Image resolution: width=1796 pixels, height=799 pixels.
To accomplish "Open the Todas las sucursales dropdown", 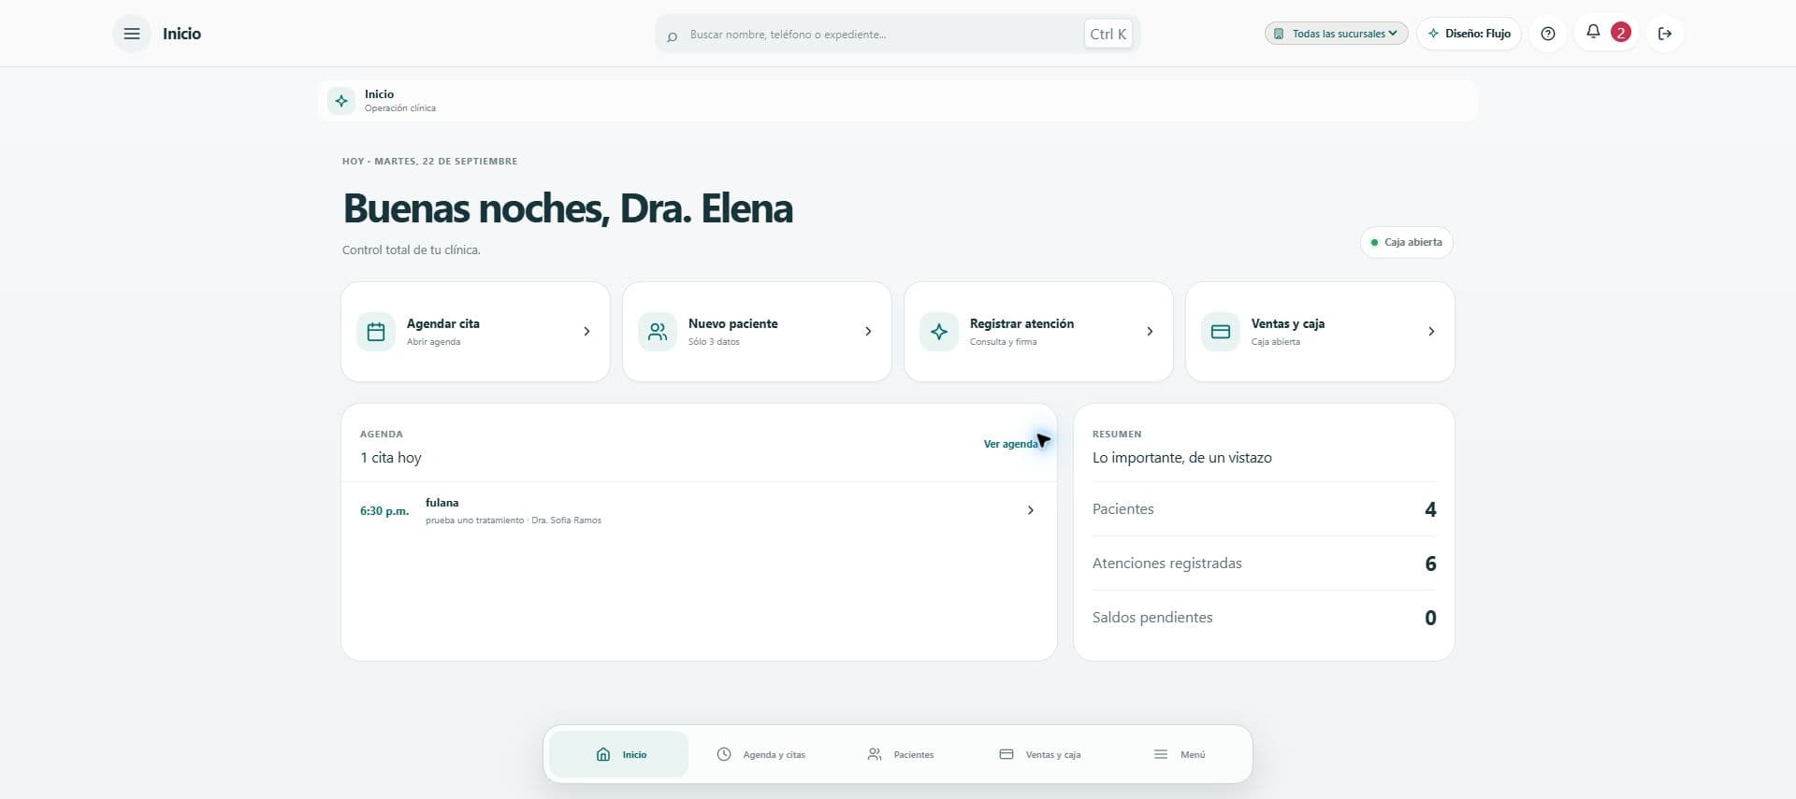I will click(x=1337, y=34).
